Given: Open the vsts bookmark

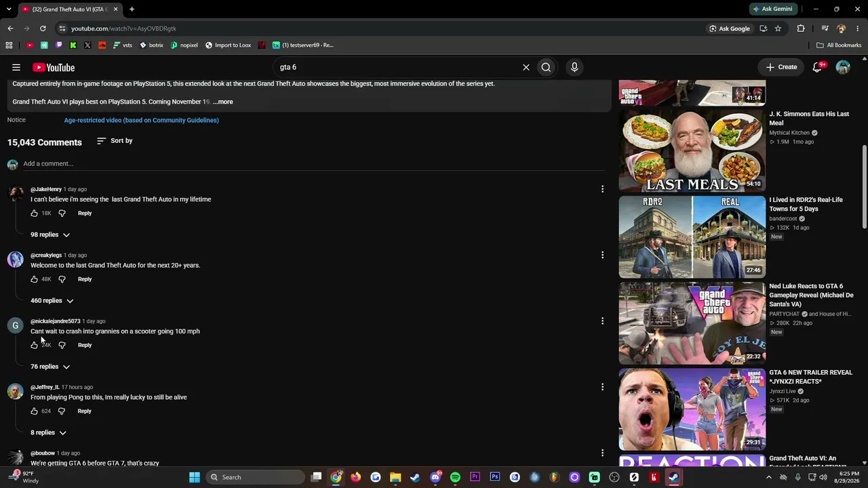Looking at the screenshot, I should tap(123, 45).
